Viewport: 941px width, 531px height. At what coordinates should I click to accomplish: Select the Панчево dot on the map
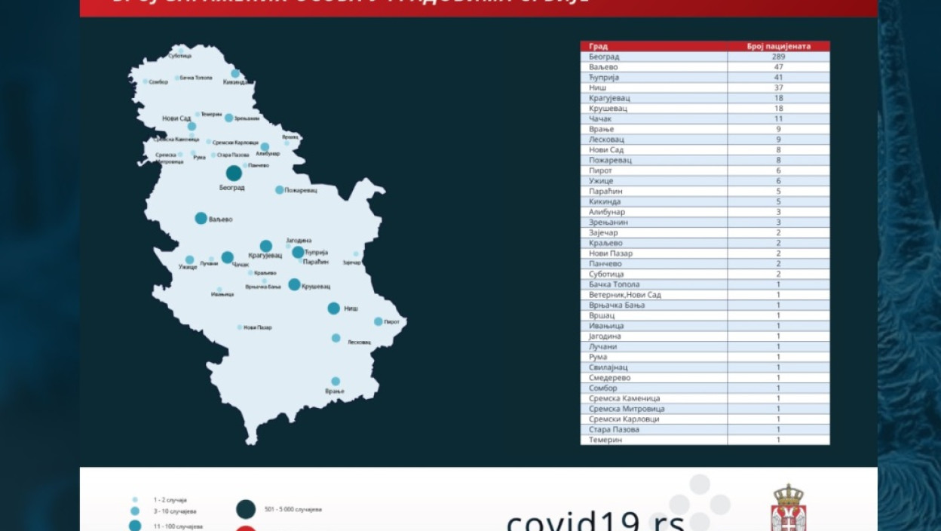(x=245, y=165)
